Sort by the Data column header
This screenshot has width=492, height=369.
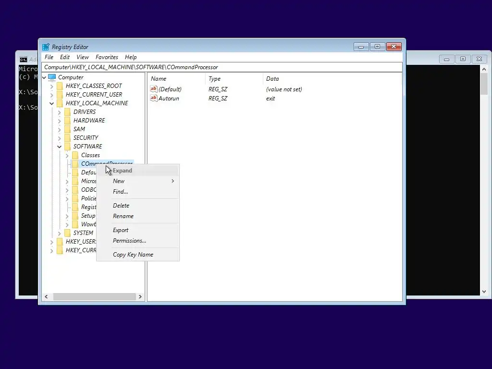[332, 79]
